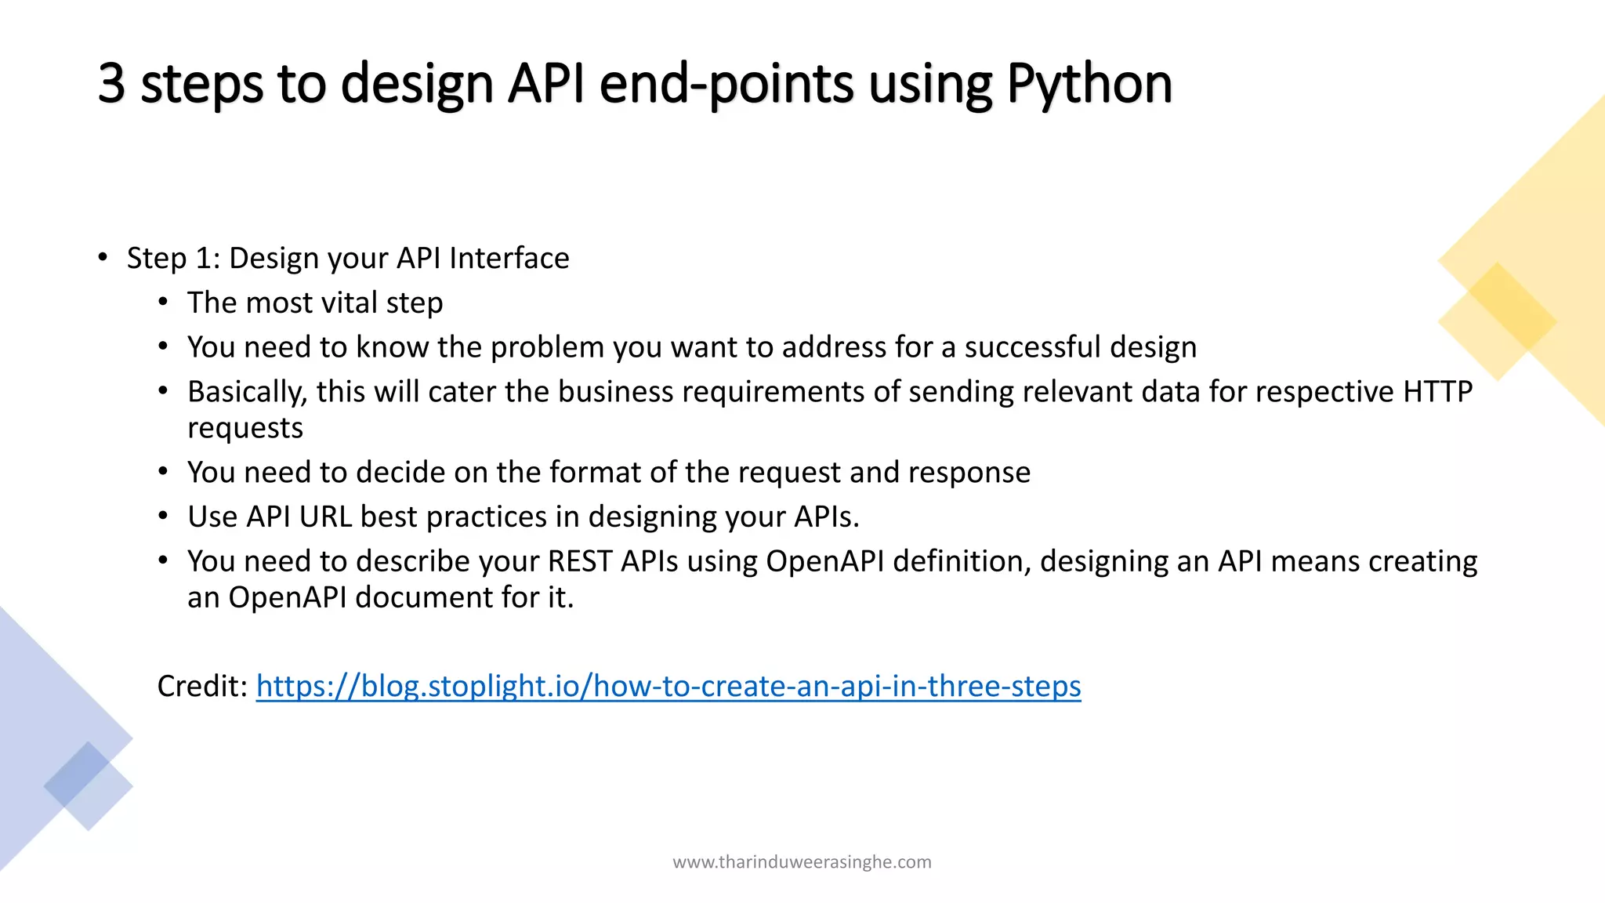Select the 'format of the request and response' bullet

[608, 472]
